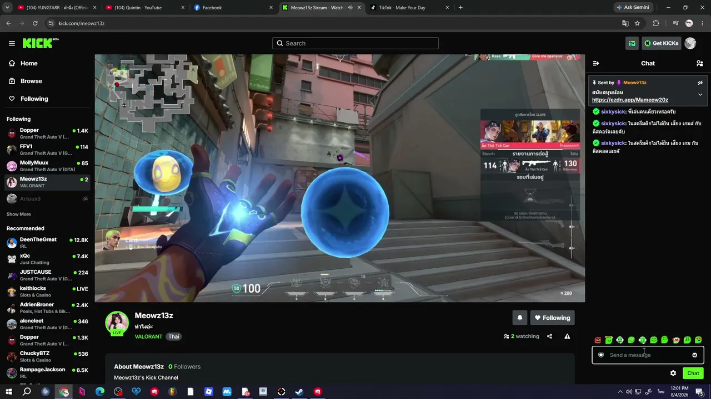Image resolution: width=711 pixels, height=399 pixels.
Task: Send message with green Chat button
Action: coord(693,373)
